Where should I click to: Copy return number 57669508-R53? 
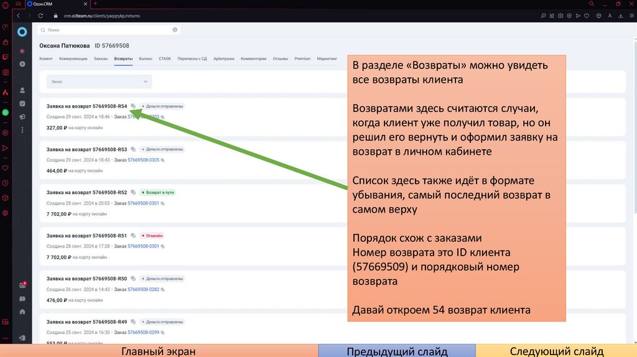(133, 149)
